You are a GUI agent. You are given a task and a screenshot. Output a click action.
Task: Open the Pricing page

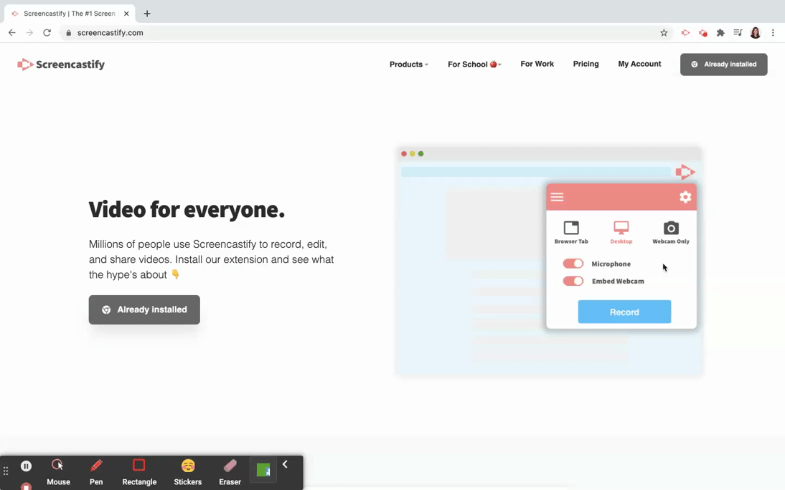coord(586,64)
